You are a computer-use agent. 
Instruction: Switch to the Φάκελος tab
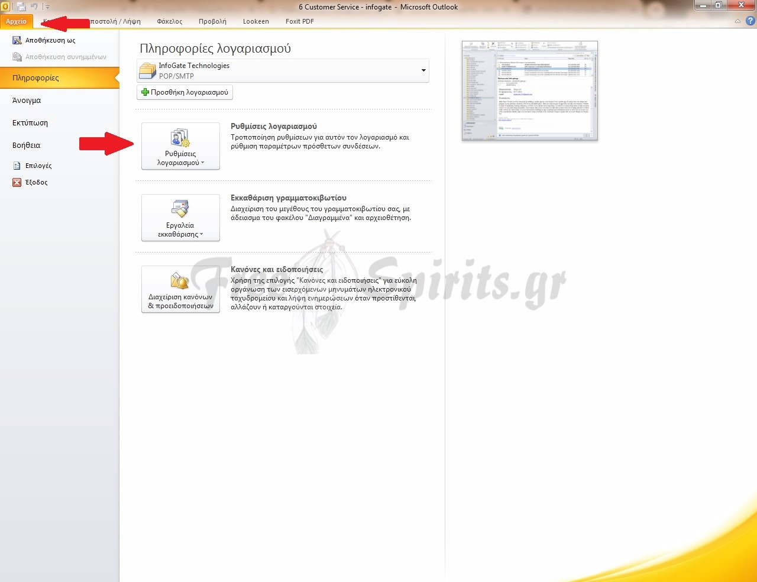pyautogui.click(x=170, y=21)
